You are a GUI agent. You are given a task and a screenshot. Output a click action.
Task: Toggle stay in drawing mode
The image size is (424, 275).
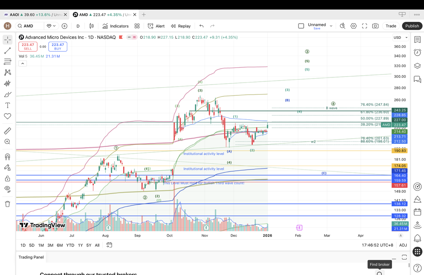coord(7,168)
